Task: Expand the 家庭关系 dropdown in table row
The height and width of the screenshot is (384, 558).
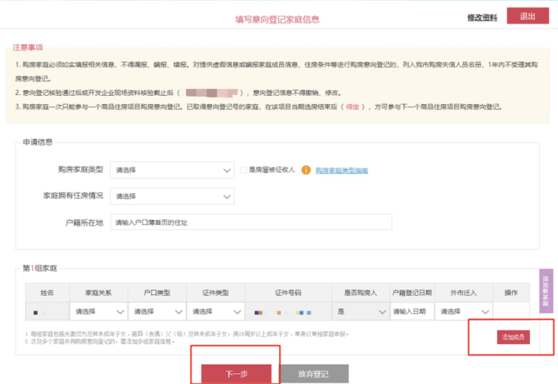Action: 99,312
